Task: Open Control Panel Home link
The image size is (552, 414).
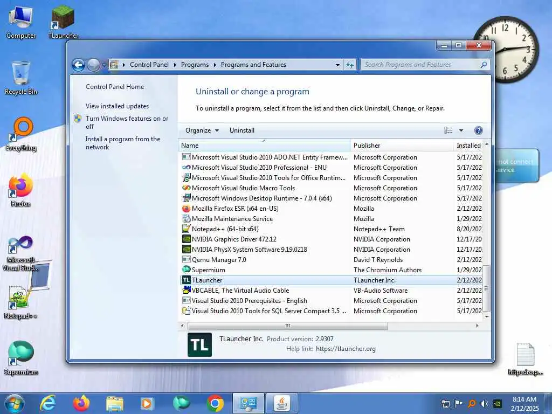Action: coord(115,87)
